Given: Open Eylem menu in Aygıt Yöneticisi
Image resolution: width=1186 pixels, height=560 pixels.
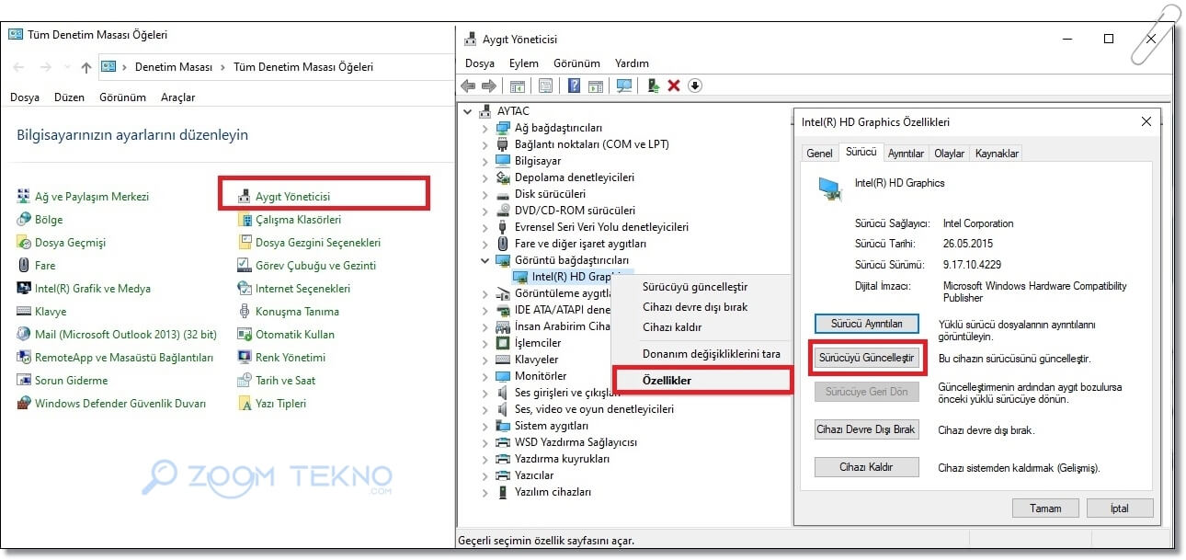Looking at the screenshot, I should 524,63.
